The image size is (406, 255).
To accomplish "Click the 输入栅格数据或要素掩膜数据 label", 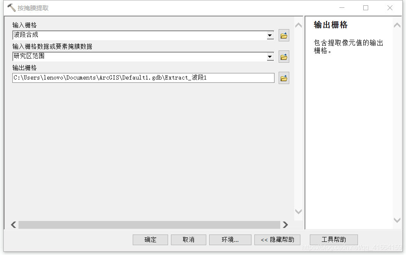I will point(52,46).
